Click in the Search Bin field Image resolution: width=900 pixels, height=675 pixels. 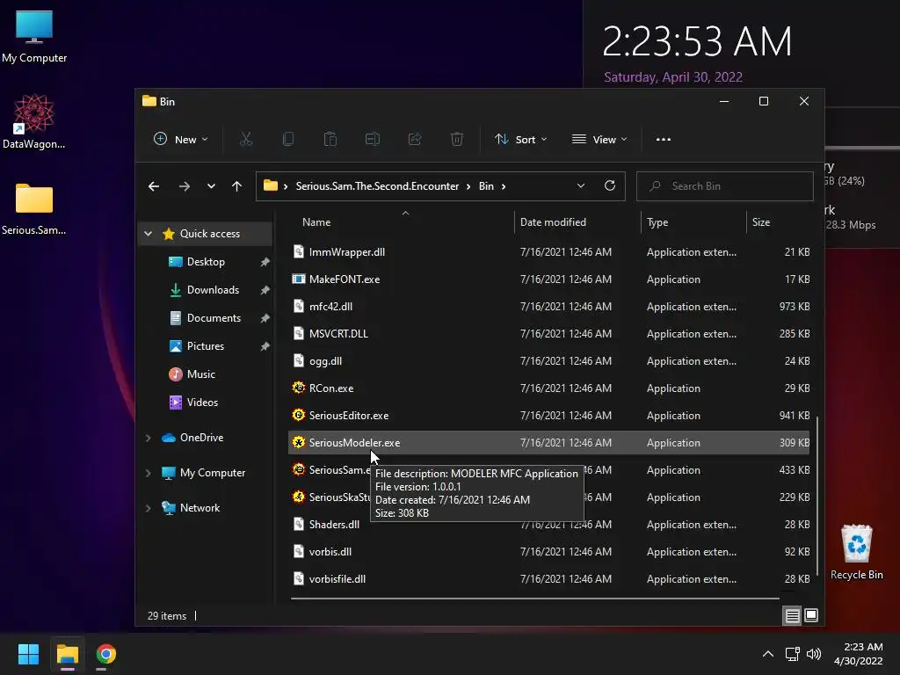724,186
